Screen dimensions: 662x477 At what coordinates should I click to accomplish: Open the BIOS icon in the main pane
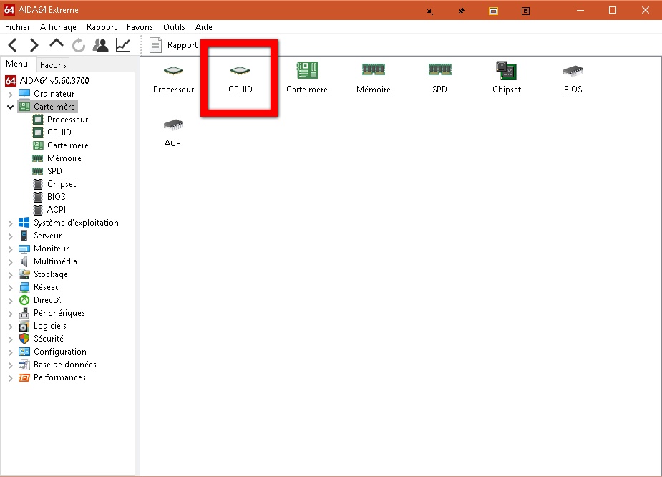click(573, 79)
